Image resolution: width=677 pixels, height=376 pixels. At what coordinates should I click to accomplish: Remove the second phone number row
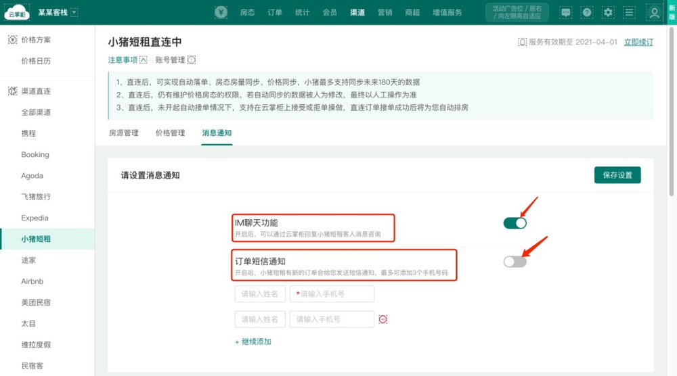pyautogui.click(x=383, y=319)
